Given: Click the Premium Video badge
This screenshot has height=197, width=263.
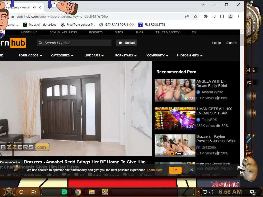Looking at the screenshot, I should (10, 162).
